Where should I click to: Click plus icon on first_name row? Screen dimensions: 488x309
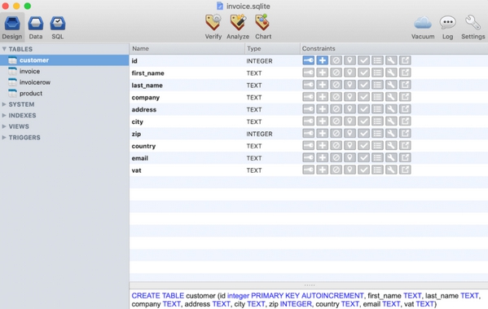click(x=322, y=73)
